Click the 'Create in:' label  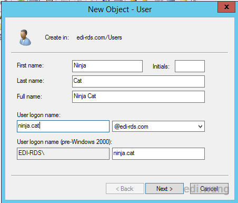point(57,37)
